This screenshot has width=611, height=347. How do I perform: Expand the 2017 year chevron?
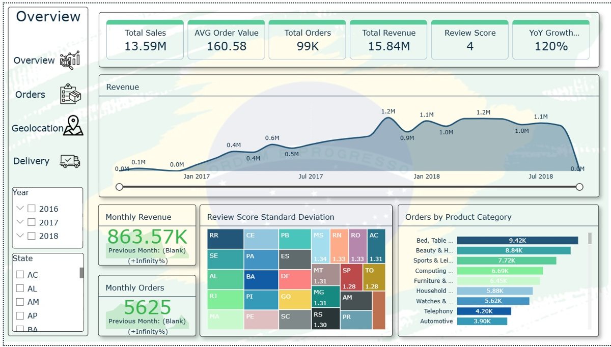point(20,222)
